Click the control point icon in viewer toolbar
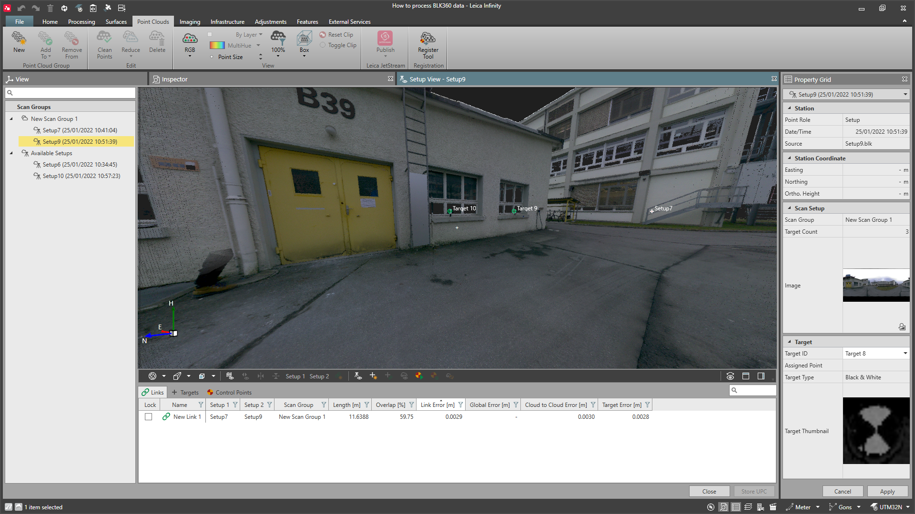This screenshot has height=514, width=915. (418, 376)
